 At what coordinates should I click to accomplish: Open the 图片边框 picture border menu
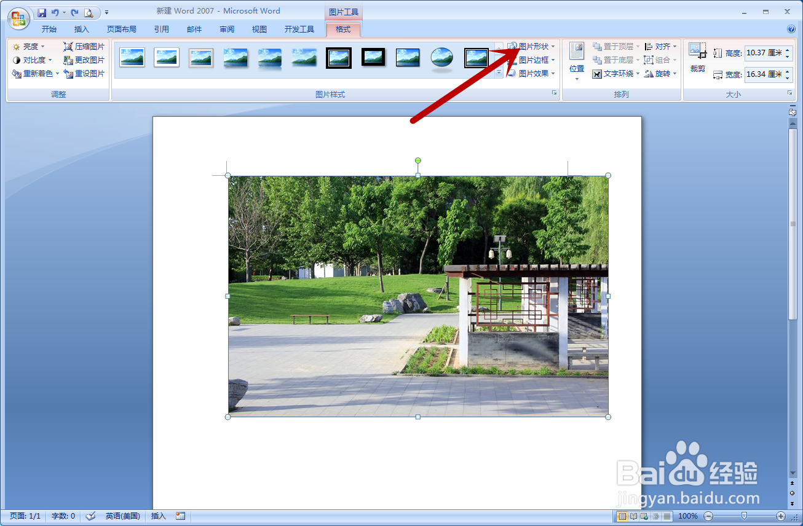point(532,60)
